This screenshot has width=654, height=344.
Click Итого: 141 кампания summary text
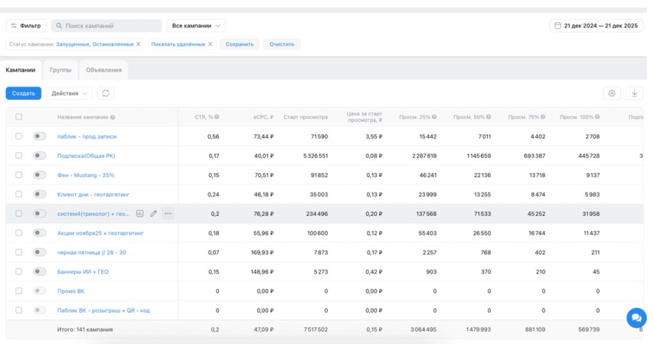click(85, 330)
